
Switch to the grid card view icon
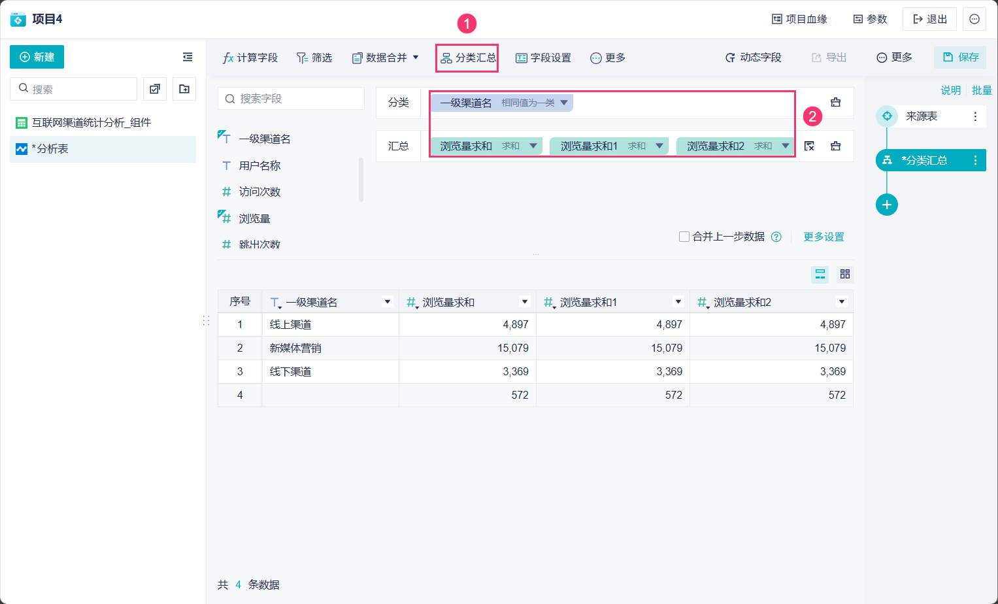click(x=845, y=274)
